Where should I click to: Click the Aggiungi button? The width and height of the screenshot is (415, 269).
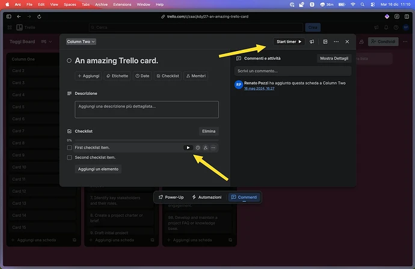(x=88, y=76)
